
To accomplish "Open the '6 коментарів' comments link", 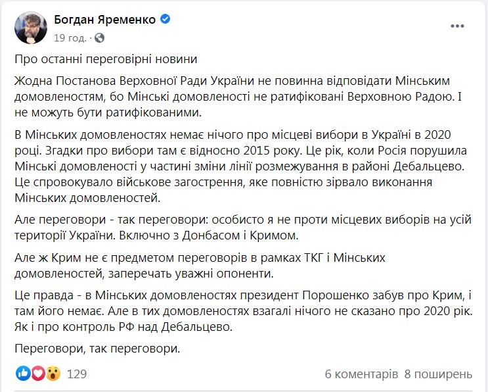I will [x=361, y=374].
